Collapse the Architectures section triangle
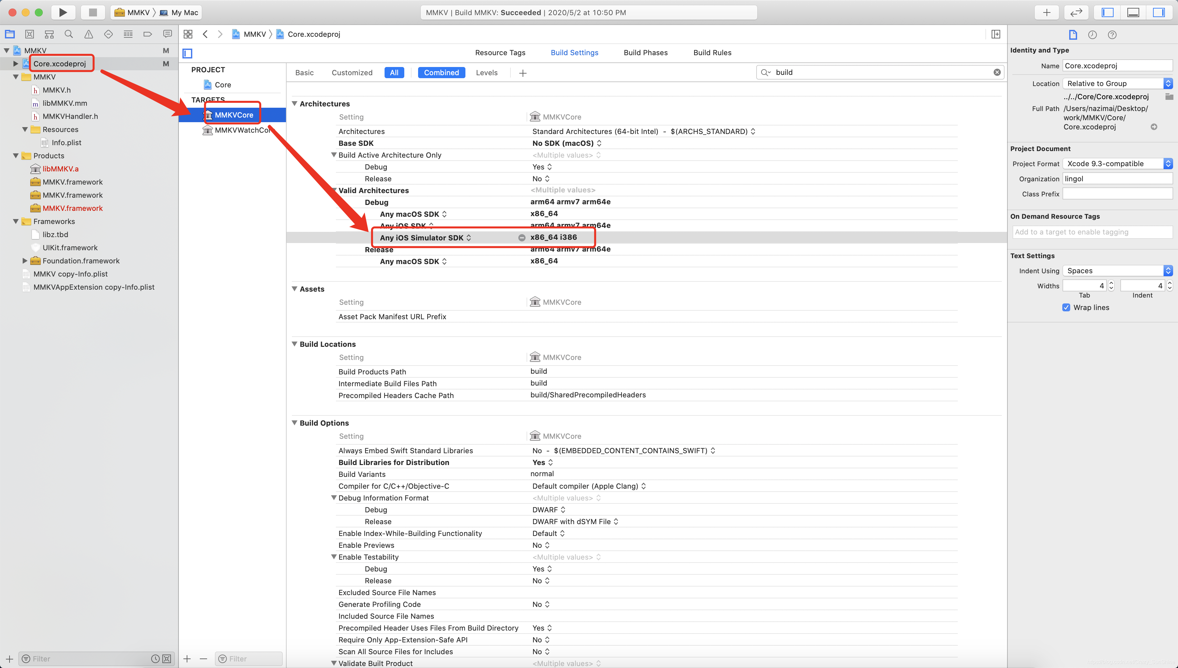 [x=295, y=104]
